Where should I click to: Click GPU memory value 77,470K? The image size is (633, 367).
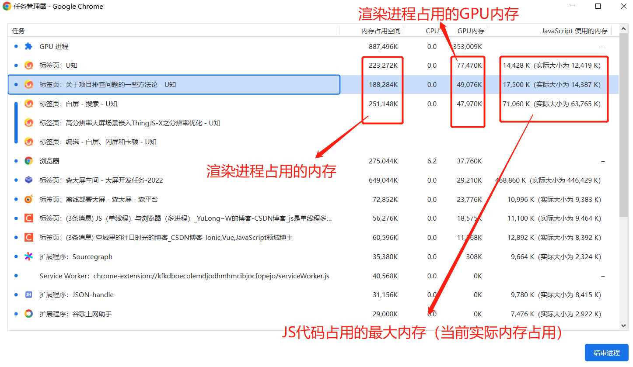pyautogui.click(x=469, y=66)
